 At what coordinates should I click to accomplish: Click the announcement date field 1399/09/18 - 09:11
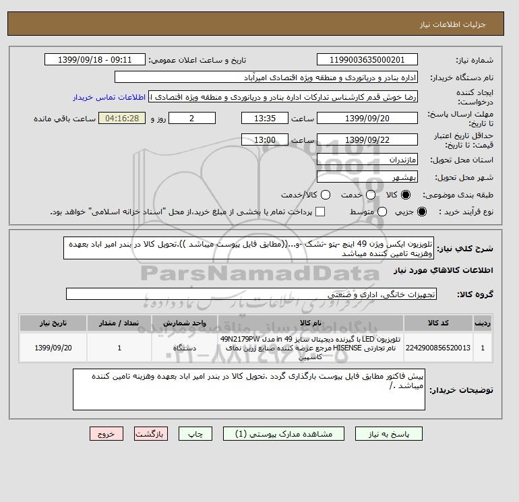tap(95, 59)
